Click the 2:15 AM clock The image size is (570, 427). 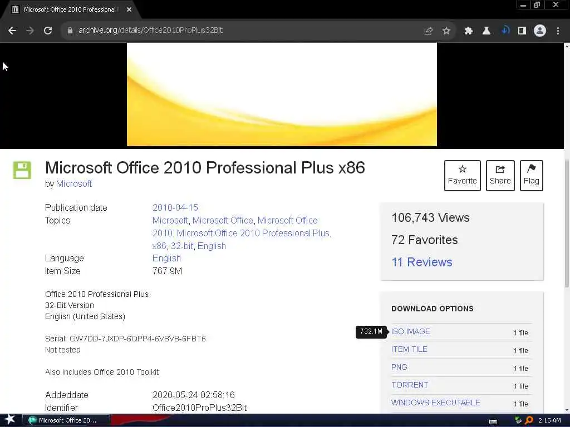click(x=549, y=420)
